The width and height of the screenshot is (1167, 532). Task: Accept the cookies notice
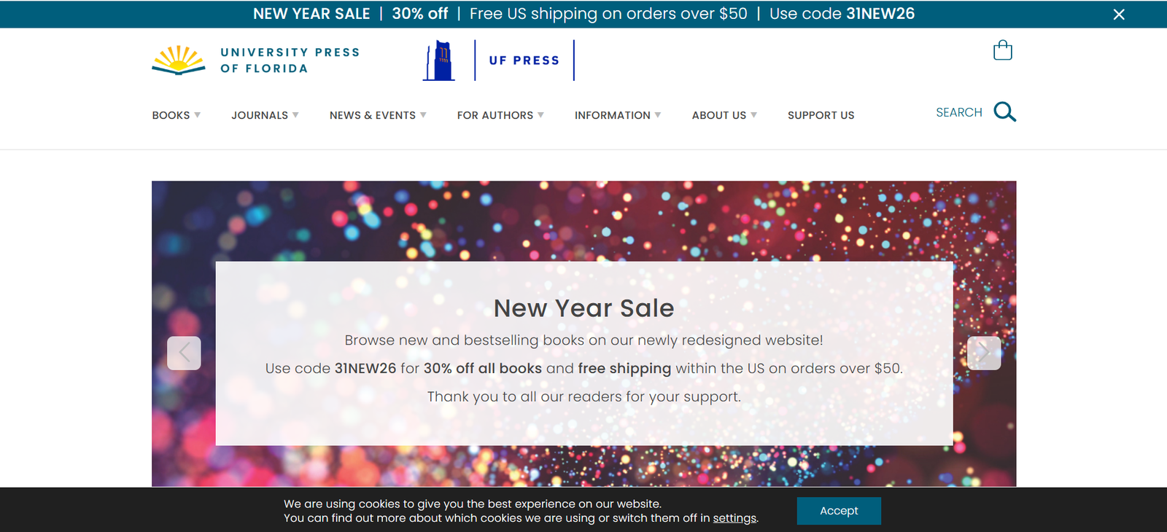point(839,511)
